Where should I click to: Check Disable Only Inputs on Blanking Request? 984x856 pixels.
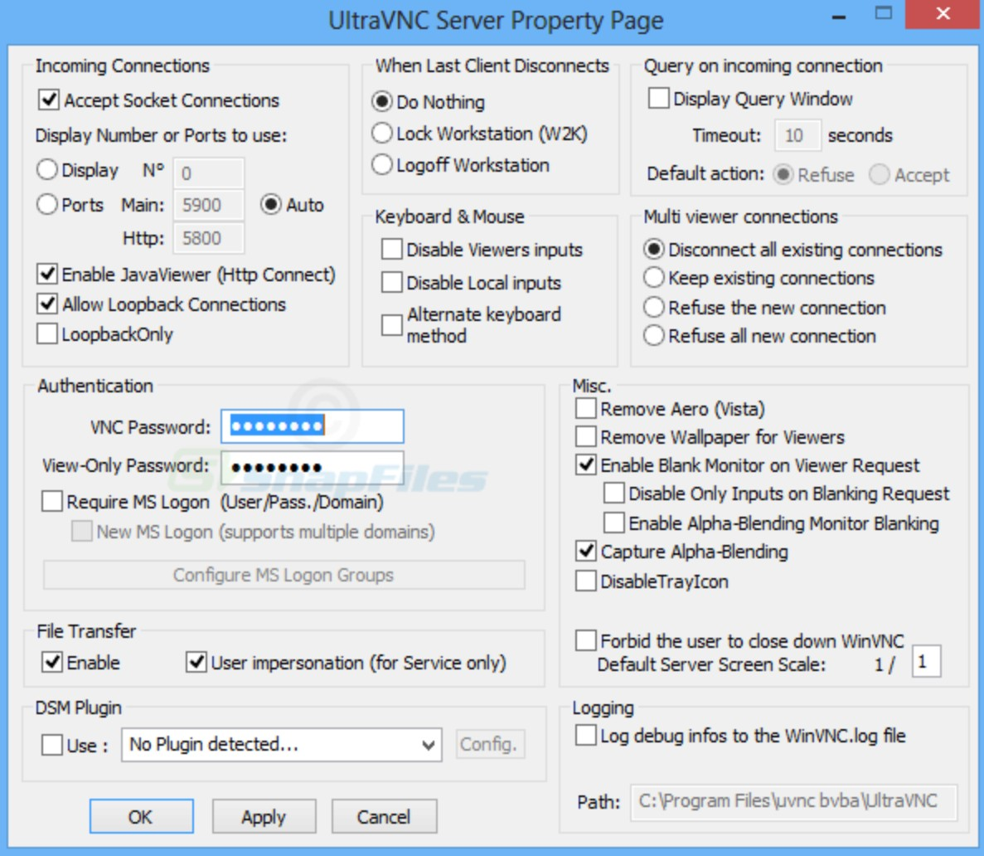(613, 493)
